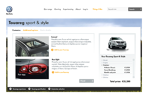This screenshot has width=148, height=98.
Task: Click the Search button
Action: (135, 9)
